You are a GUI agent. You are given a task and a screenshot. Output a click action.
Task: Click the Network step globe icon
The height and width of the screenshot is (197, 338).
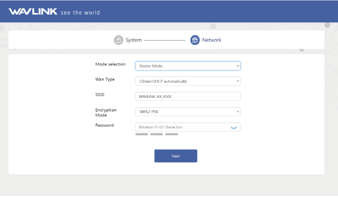pos(195,40)
